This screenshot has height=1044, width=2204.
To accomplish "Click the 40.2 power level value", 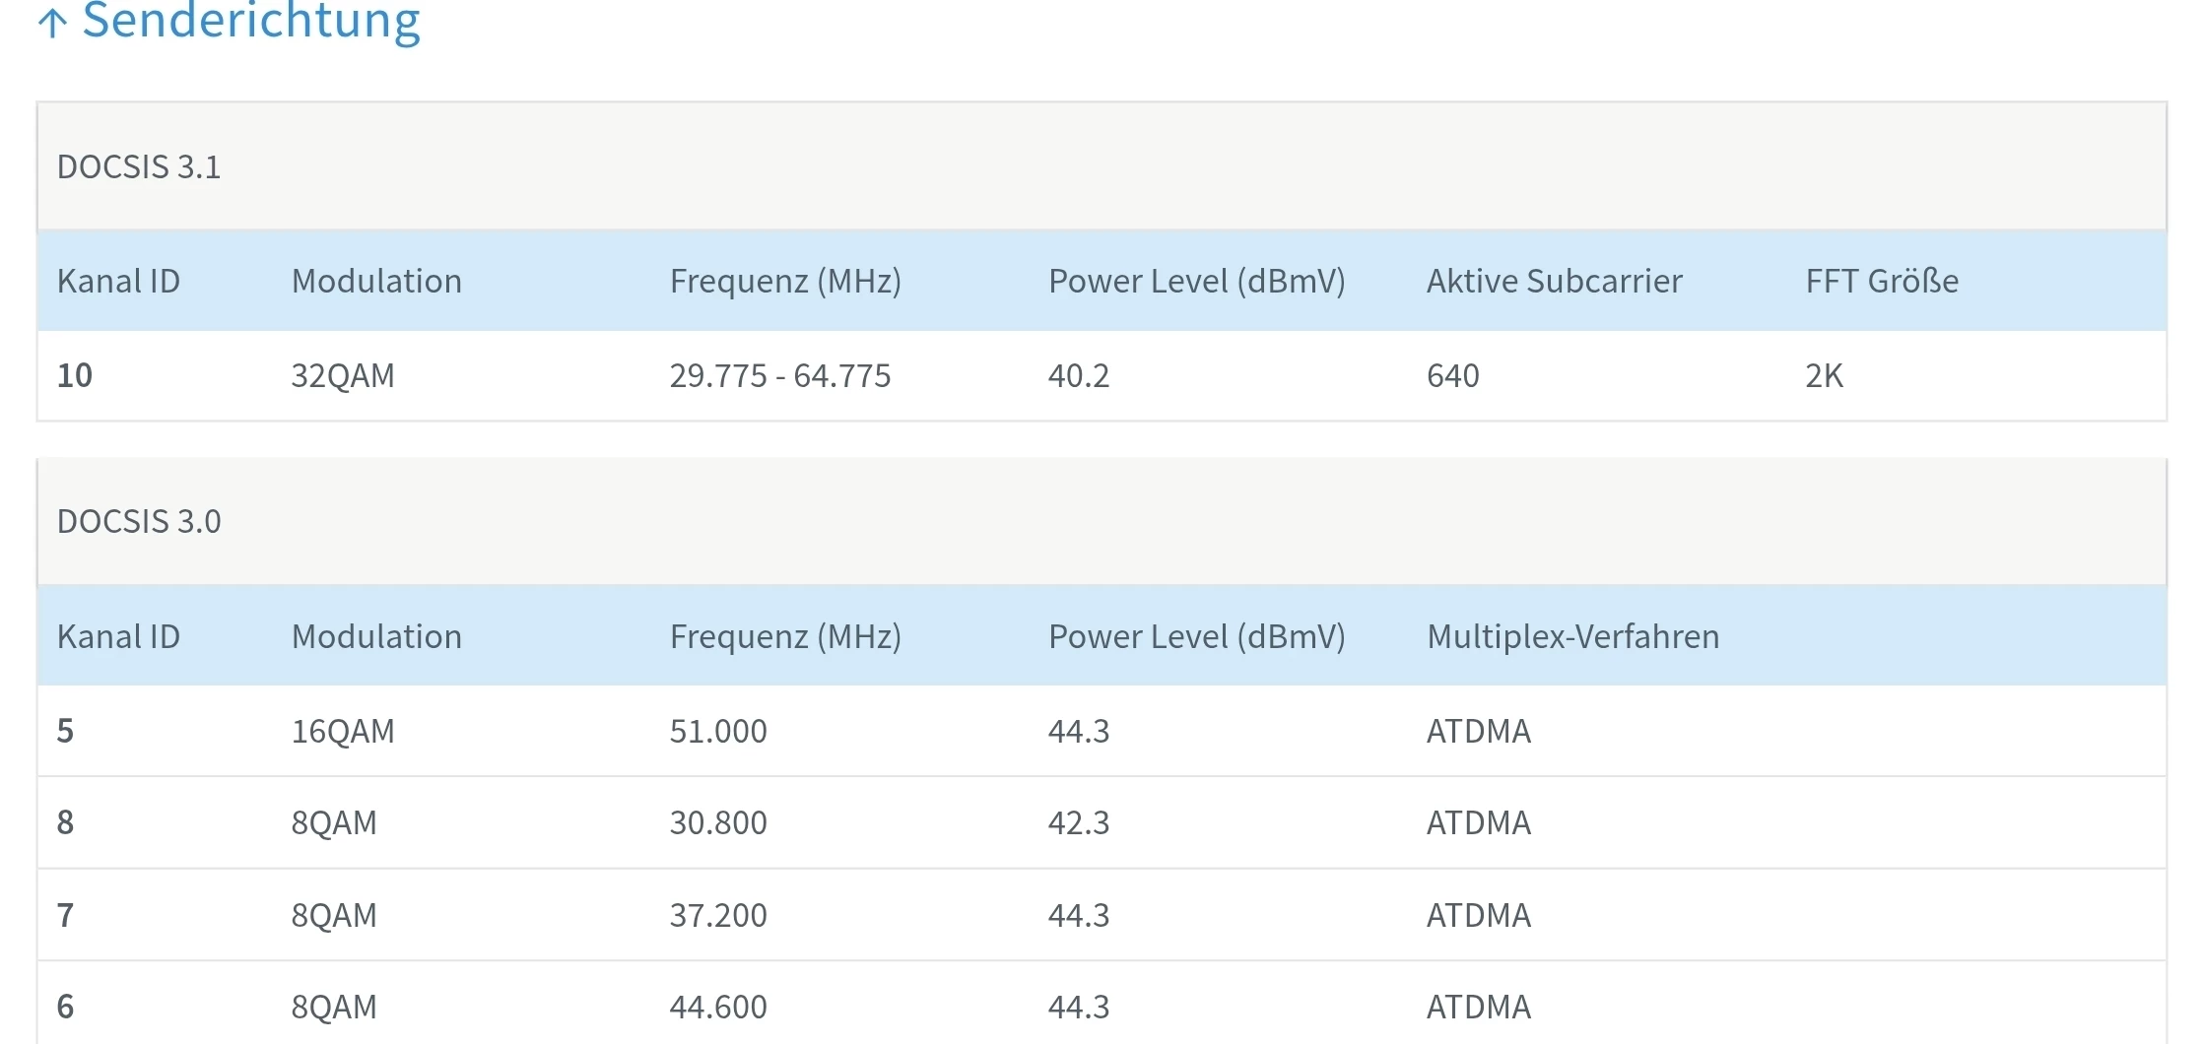I will coord(1079,376).
